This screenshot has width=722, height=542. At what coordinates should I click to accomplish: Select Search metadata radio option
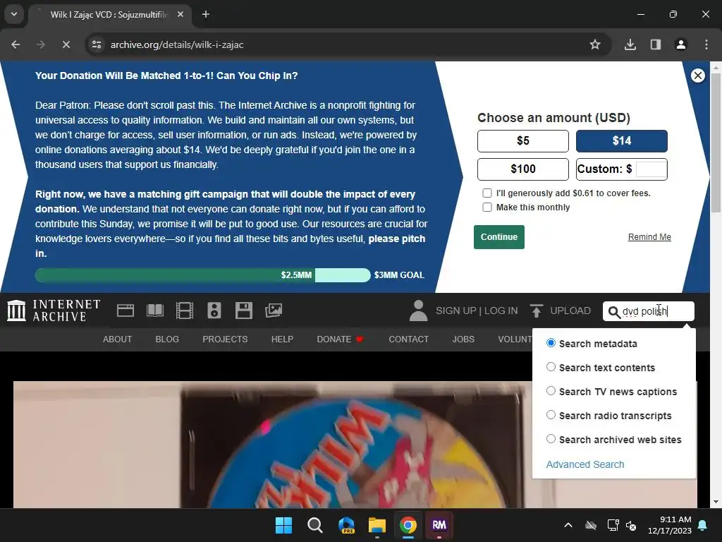click(x=551, y=343)
